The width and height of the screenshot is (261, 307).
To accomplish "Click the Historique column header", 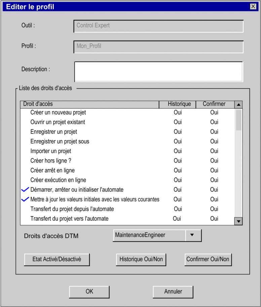I will 178,104.
